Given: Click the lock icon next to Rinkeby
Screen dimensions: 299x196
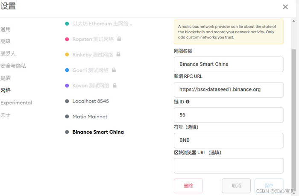Looking at the screenshot, I should (118, 54).
